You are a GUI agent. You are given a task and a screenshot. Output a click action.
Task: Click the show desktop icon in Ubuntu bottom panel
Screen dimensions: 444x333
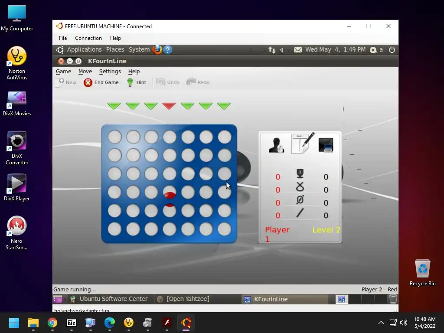58,299
